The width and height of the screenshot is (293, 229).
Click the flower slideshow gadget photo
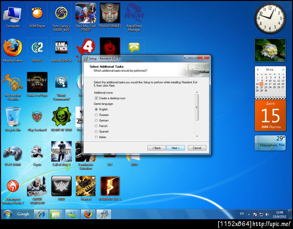[x=270, y=50]
